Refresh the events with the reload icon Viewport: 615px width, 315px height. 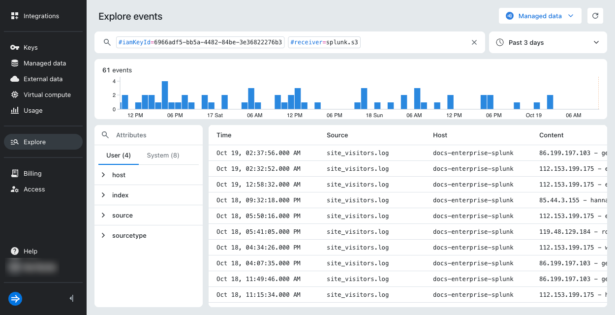(595, 16)
